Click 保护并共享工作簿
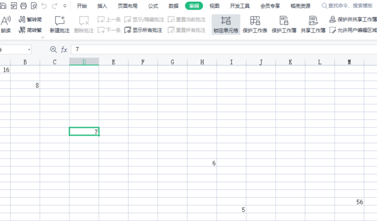377x221 pixels. click(x=353, y=19)
